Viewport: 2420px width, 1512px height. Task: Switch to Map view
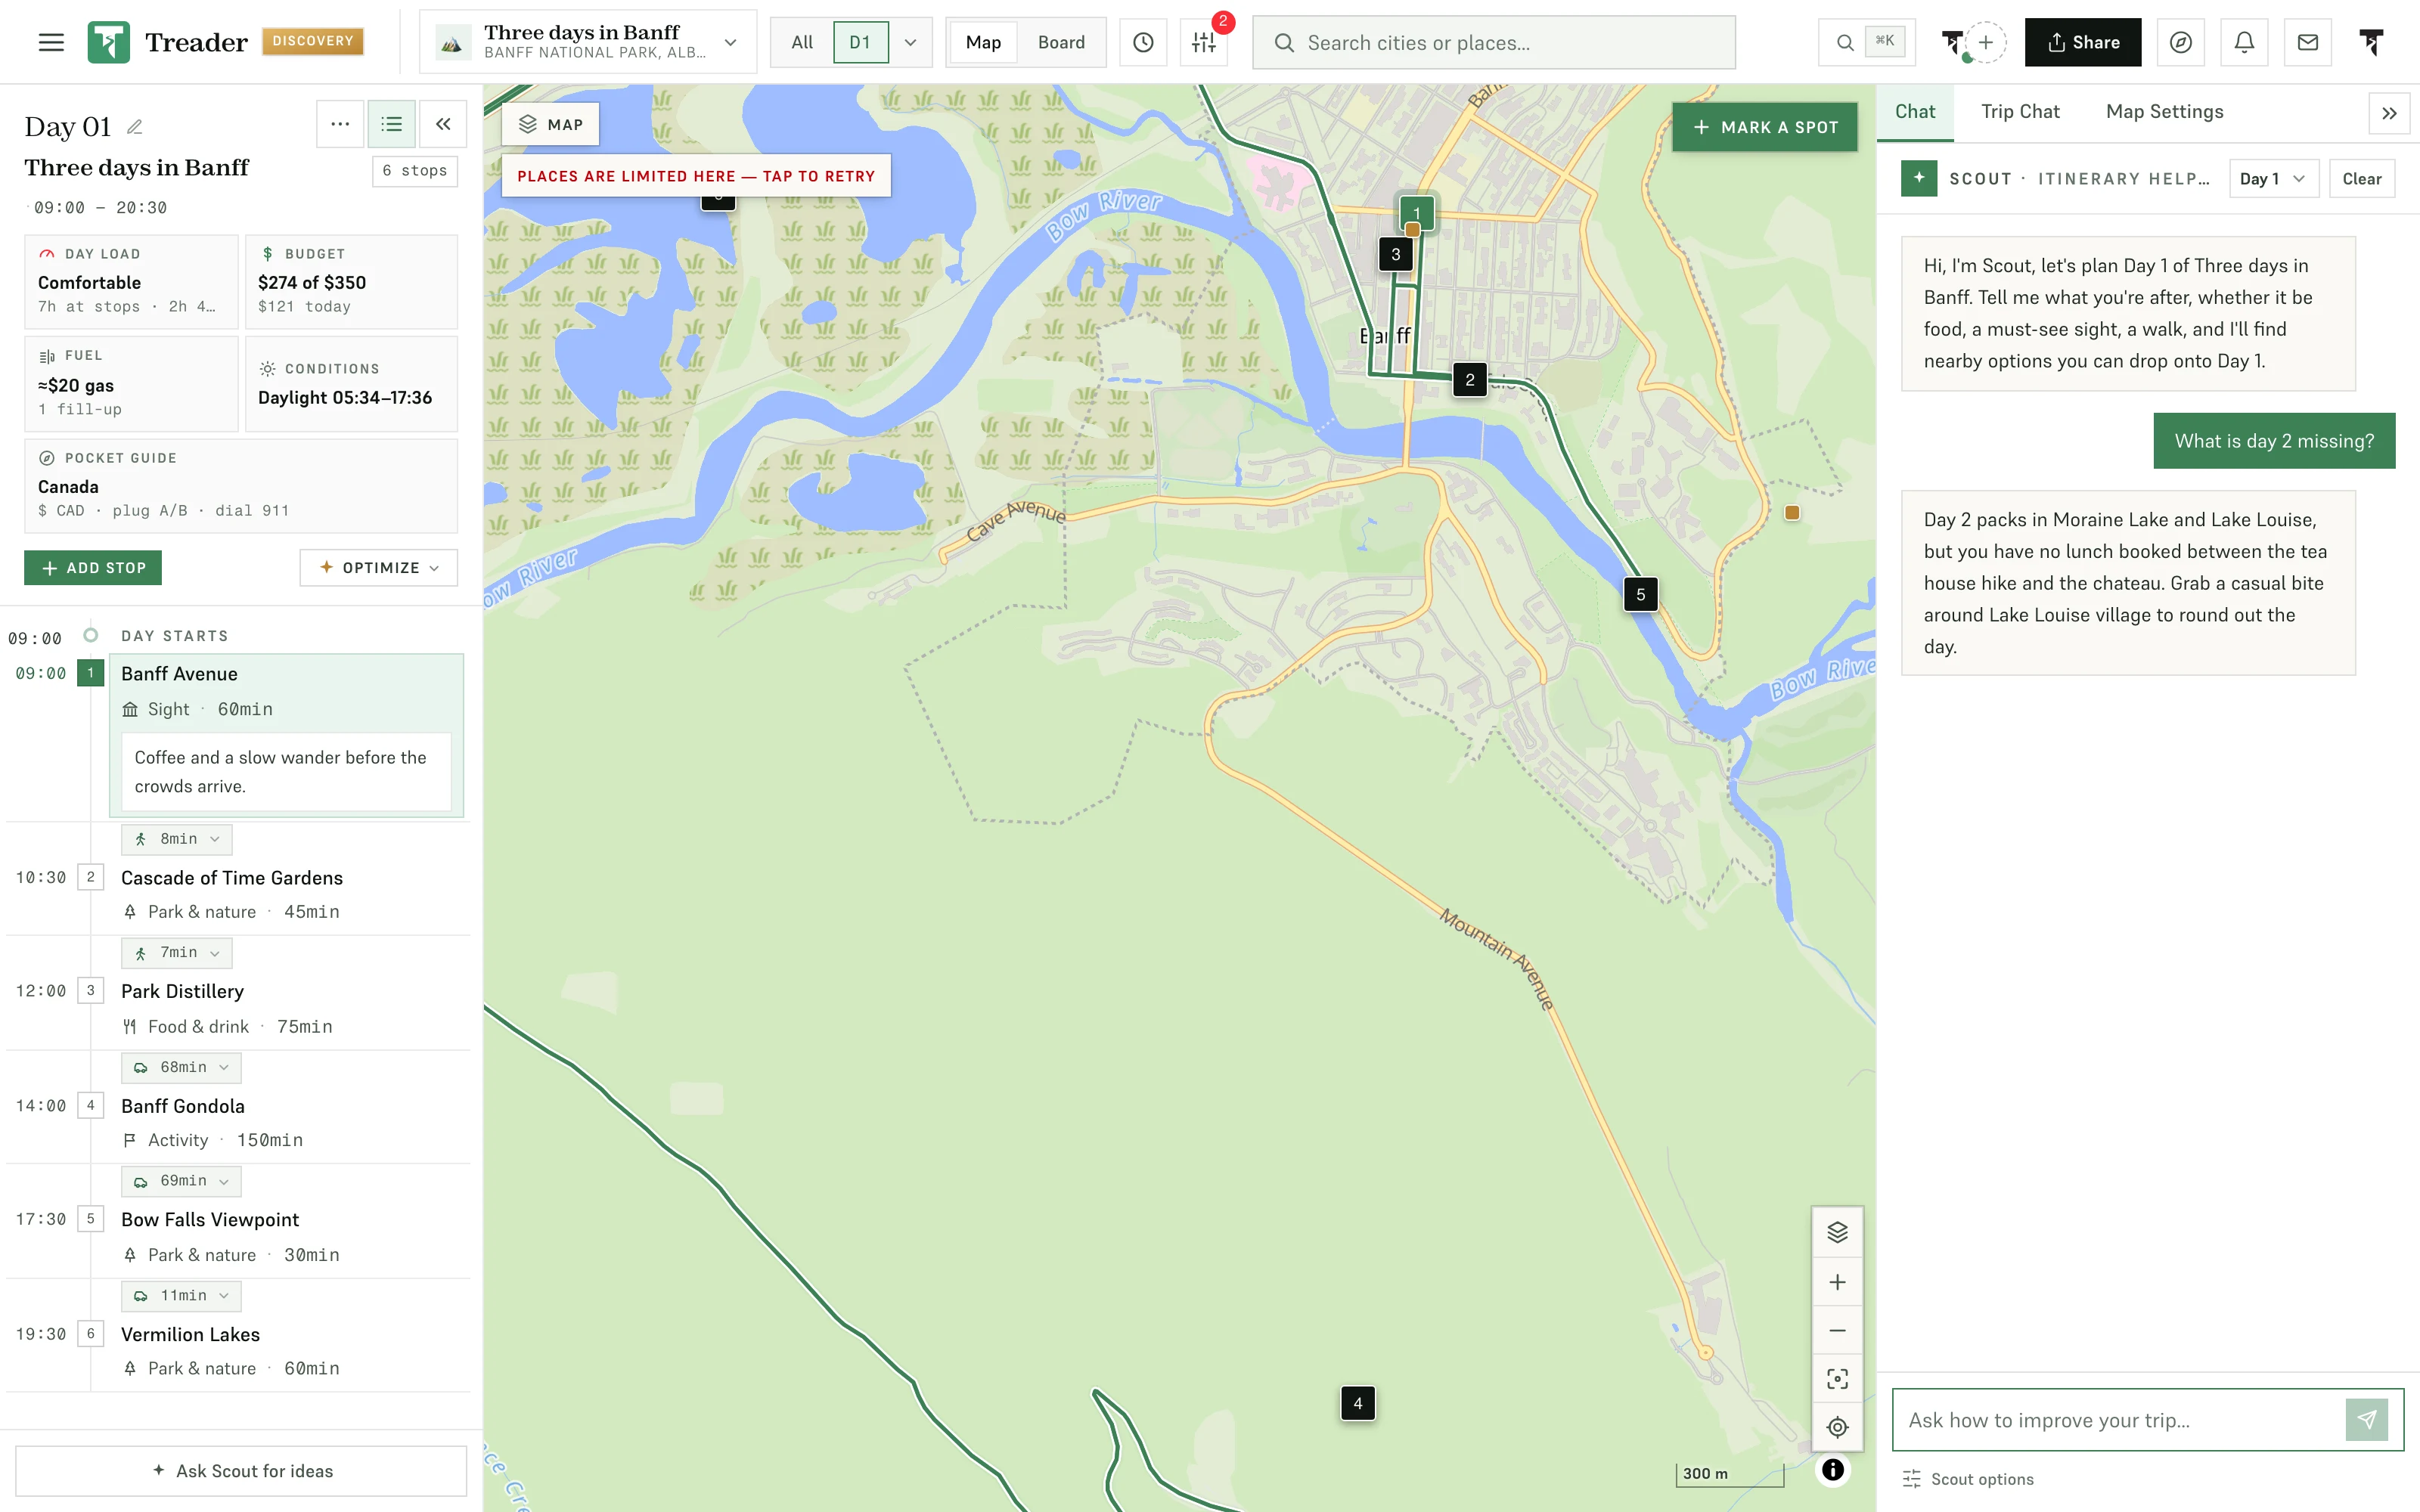click(983, 42)
